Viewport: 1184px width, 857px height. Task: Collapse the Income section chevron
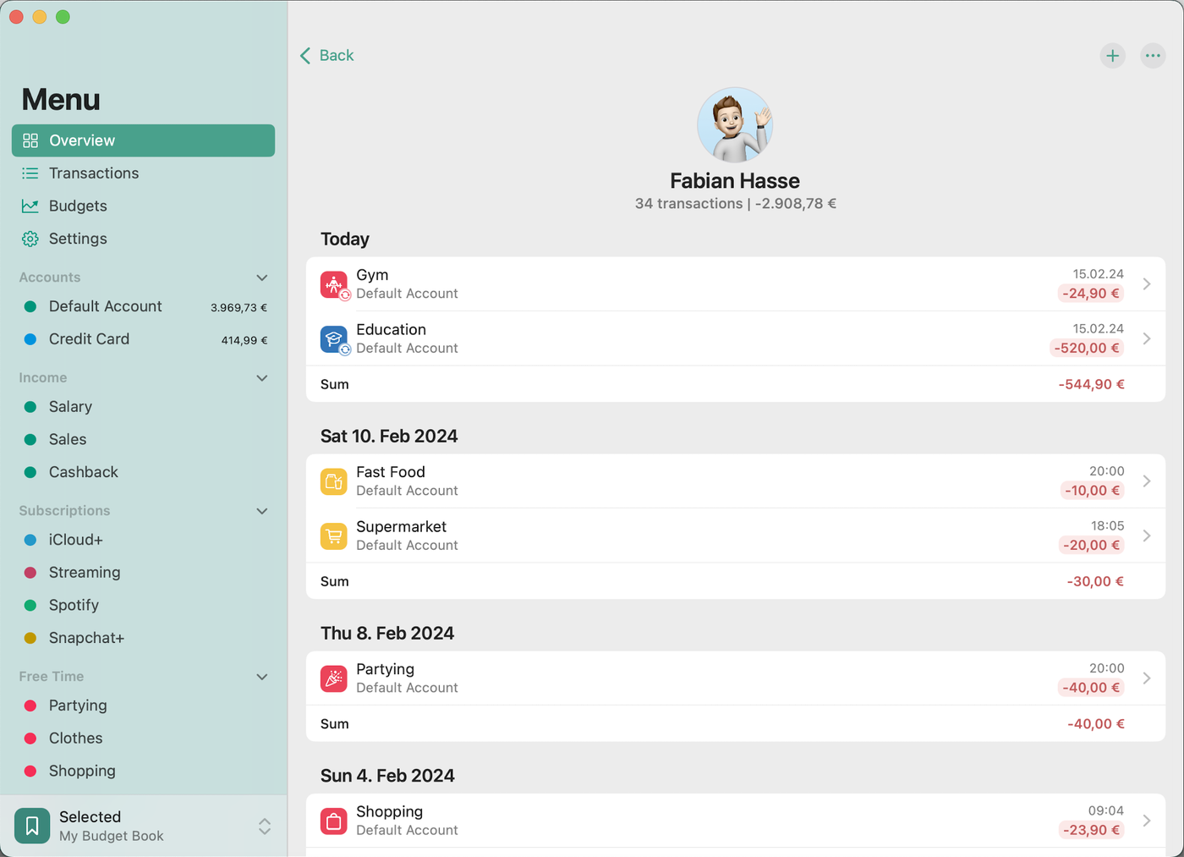[x=262, y=378]
